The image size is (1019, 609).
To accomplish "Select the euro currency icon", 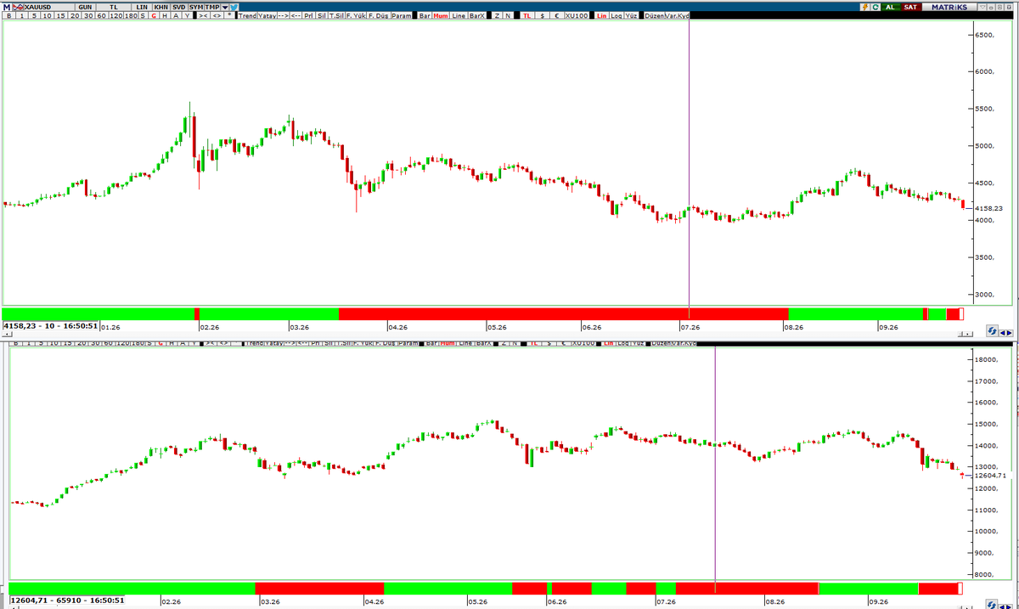I will tap(557, 16).
